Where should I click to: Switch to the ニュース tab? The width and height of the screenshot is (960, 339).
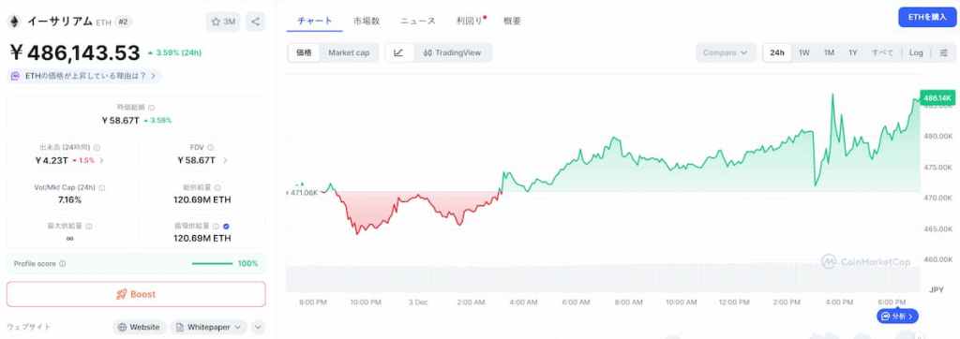pos(418,21)
